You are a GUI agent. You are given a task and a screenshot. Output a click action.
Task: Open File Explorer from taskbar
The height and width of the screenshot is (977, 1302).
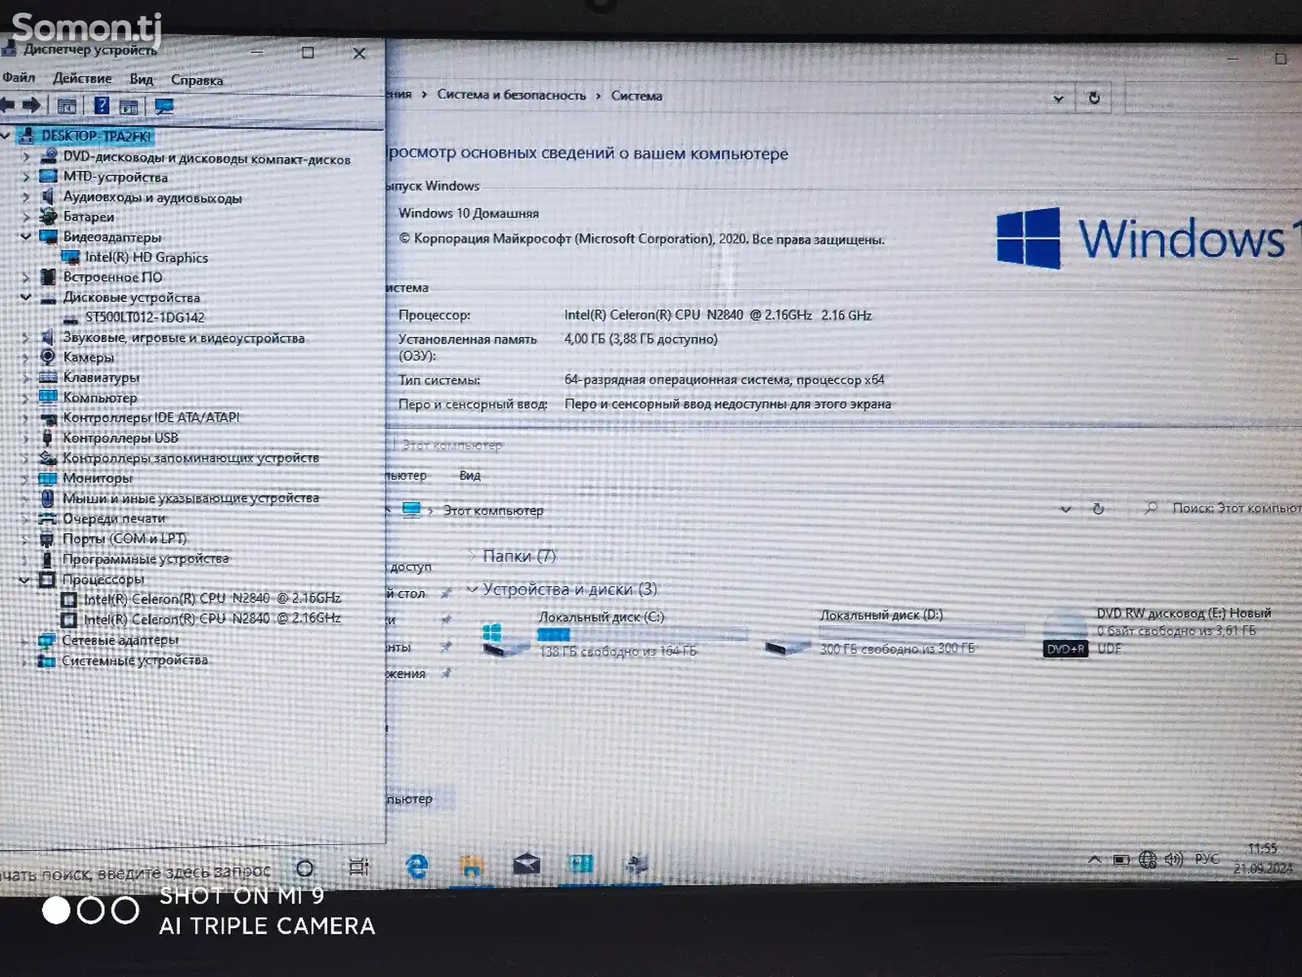(472, 865)
